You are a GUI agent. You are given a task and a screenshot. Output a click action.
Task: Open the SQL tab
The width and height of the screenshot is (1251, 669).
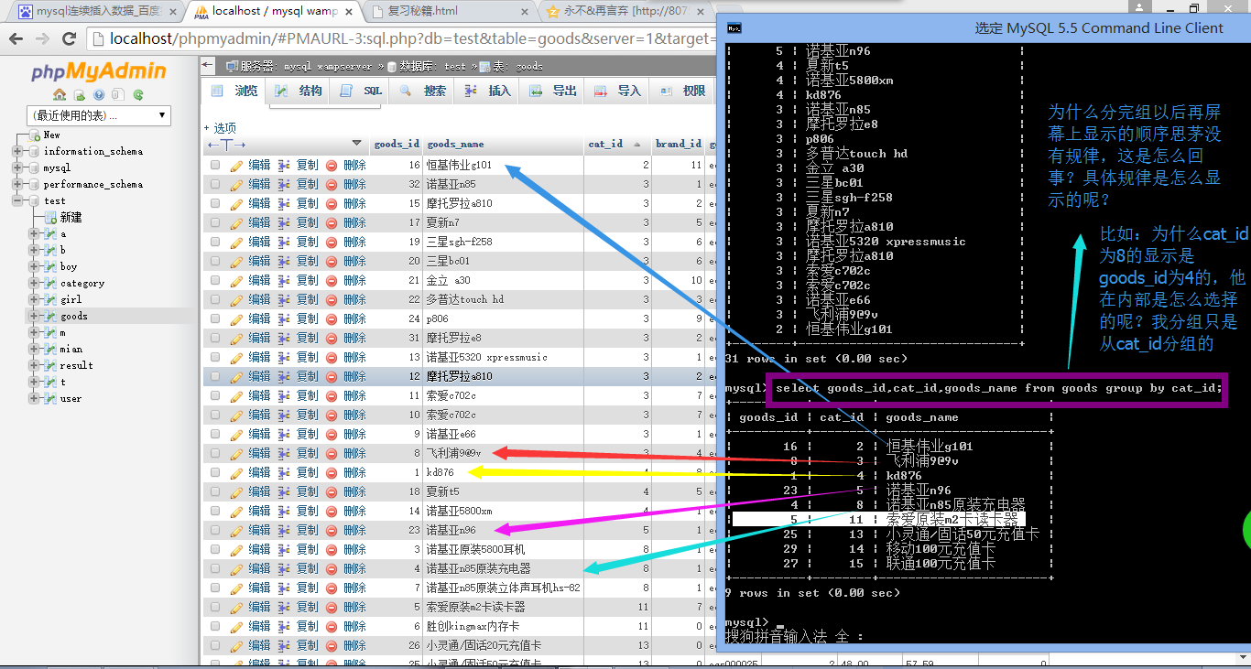[x=361, y=91]
